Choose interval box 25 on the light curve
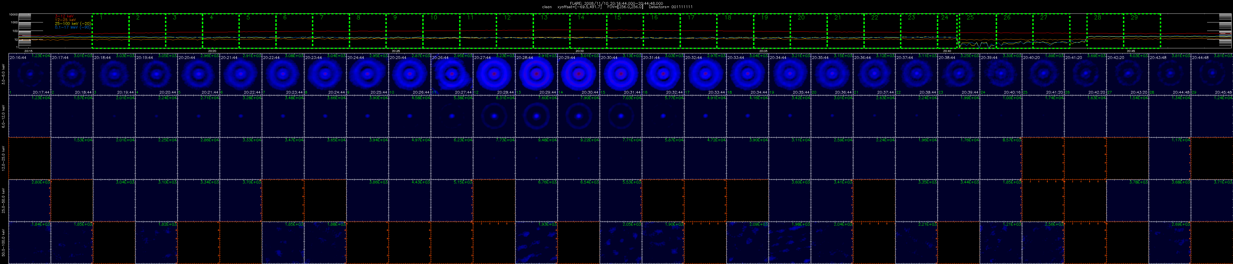The image size is (1233, 264). 977,31
